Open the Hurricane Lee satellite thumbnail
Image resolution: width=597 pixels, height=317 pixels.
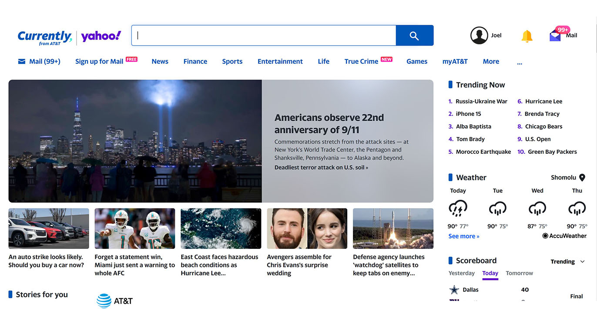(x=221, y=228)
